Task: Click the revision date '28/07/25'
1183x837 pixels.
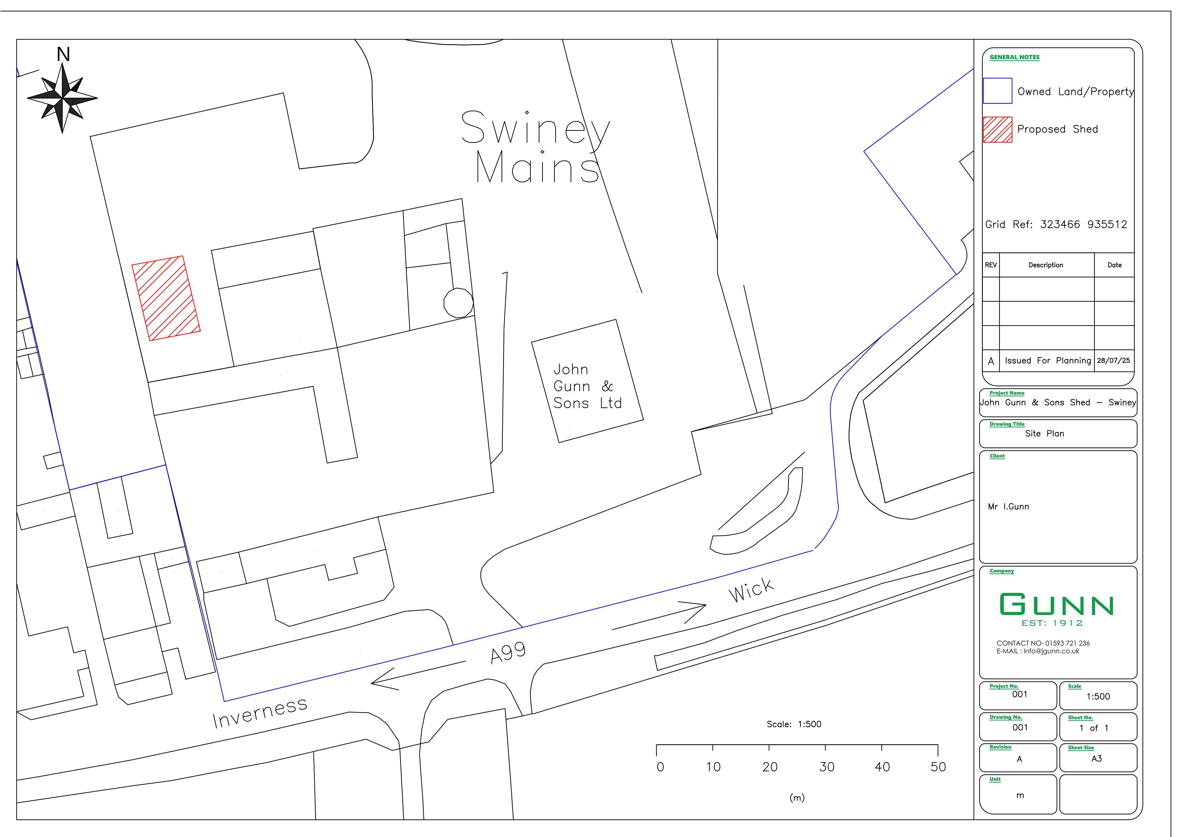Action: click(1113, 360)
